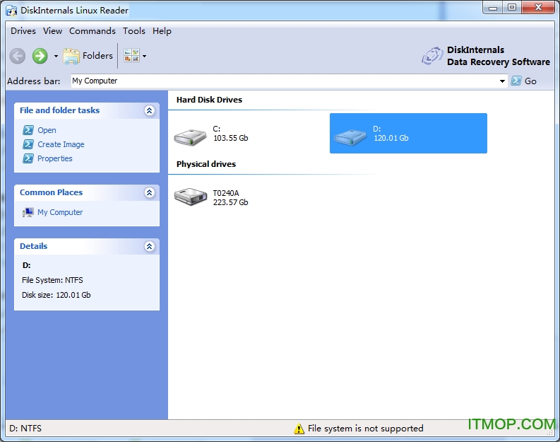Open the Forward history dropdown arrow
Viewport: 560px width, 442px height.
click(x=56, y=56)
